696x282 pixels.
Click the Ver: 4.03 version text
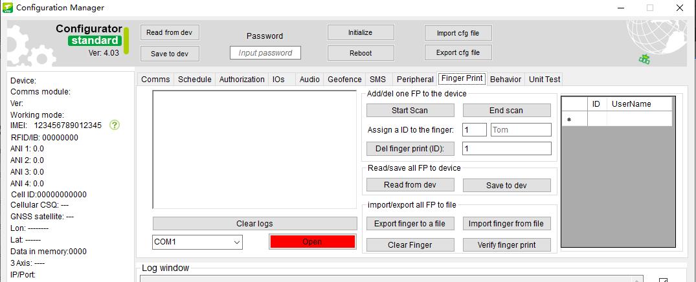(x=104, y=53)
